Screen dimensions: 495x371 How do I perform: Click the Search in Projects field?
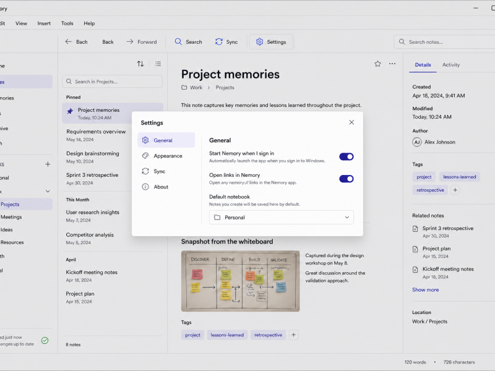[113, 82]
